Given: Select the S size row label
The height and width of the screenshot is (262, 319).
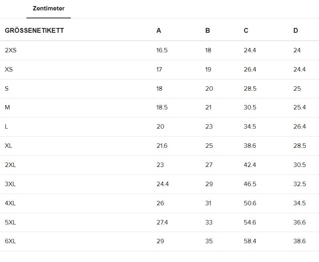Looking at the screenshot, I should (7, 89).
